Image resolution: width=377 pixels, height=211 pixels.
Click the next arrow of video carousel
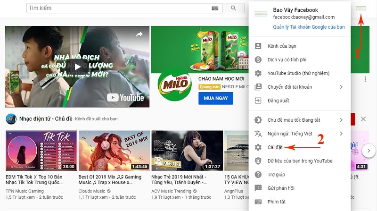pyautogui.click(x=369, y=151)
